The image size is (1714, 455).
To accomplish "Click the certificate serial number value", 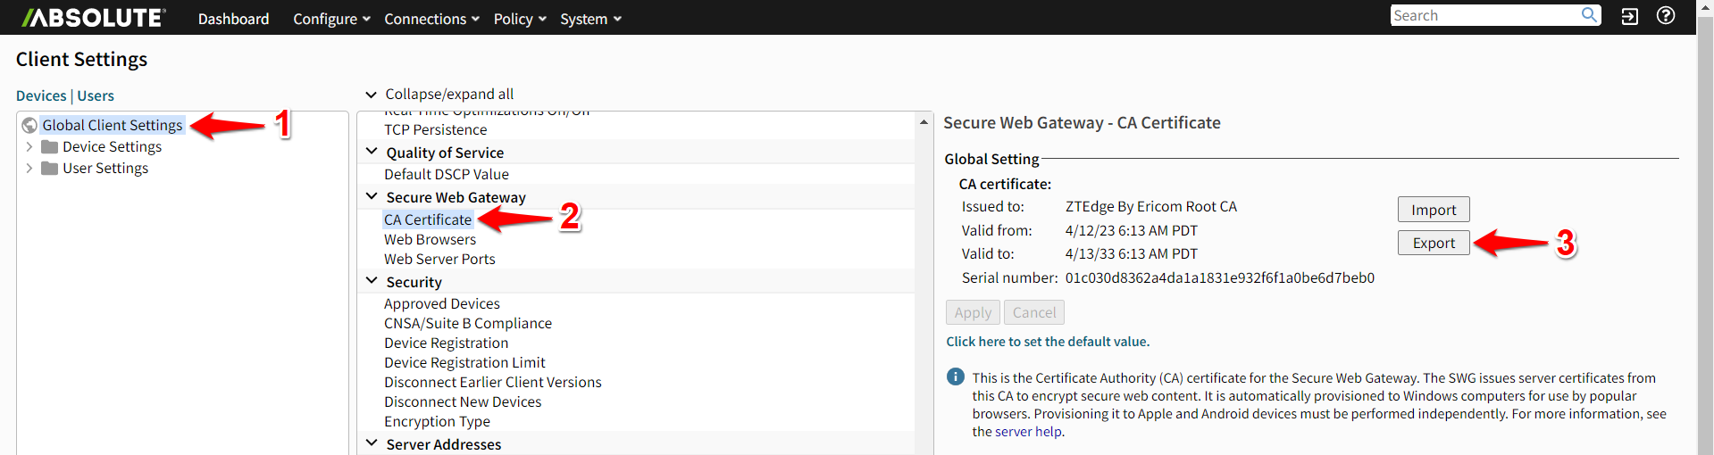I will coord(1220,277).
